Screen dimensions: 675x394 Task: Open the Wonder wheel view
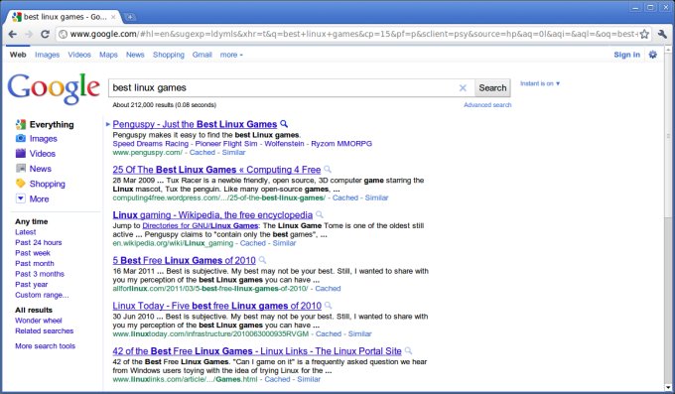click(x=39, y=321)
